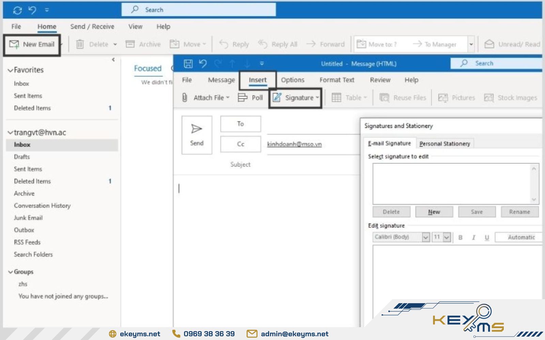Click the To button
545x340 pixels.
point(240,124)
